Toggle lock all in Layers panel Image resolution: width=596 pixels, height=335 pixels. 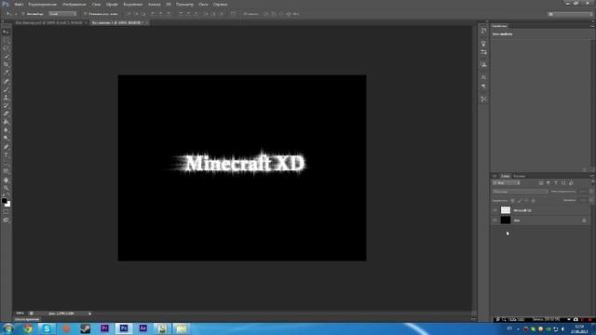click(533, 201)
